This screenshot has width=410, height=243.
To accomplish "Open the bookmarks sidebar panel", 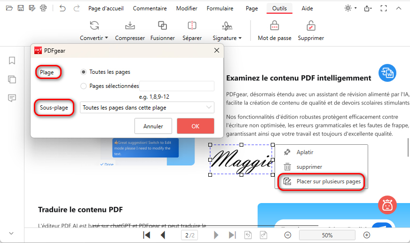I will point(12,61).
